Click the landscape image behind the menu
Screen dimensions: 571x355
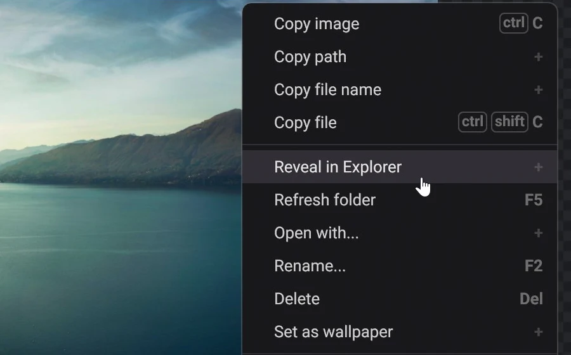coord(120,177)
